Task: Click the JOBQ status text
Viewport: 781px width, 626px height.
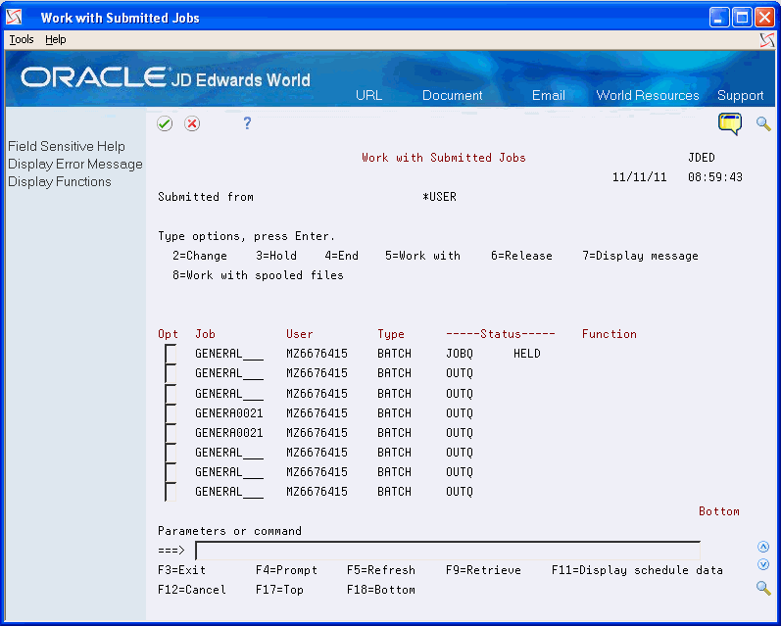Action: pos(460,353)
